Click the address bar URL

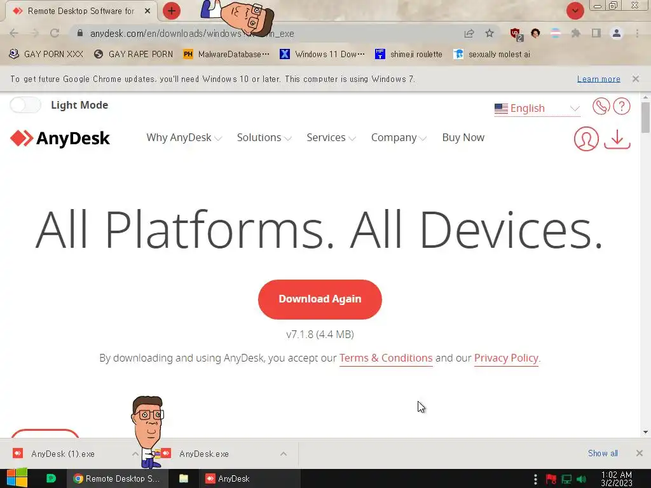192,34
